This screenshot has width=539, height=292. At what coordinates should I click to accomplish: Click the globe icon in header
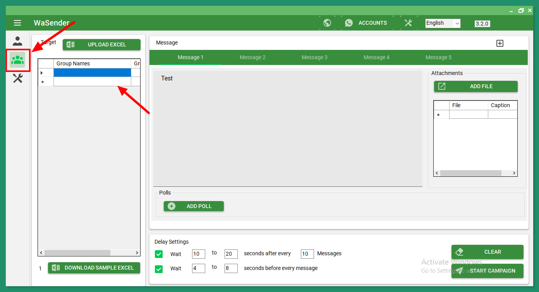point(327,23)
